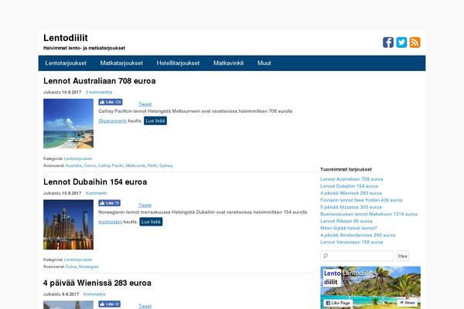The image size is (464, 309).
Task: Like the Wien trip post
Action: 109,304
